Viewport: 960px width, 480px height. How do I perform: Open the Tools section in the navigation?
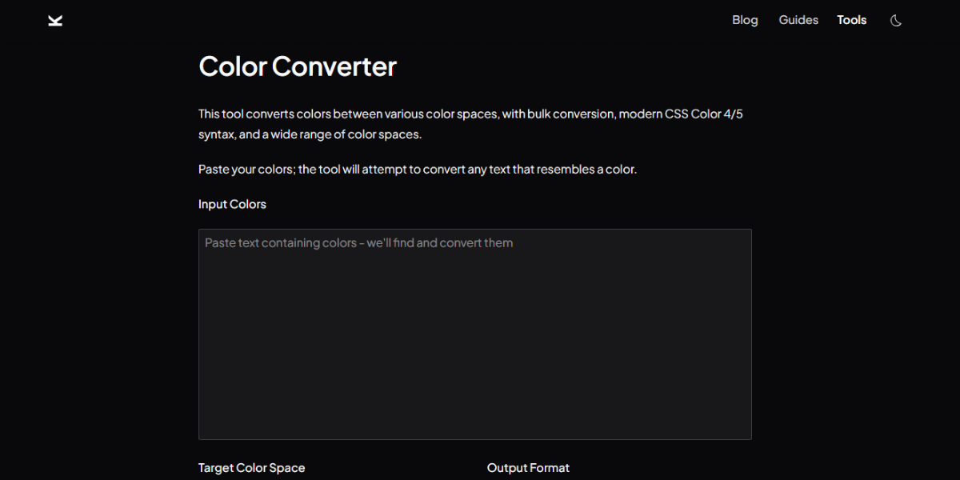click(x=851, y=20)
